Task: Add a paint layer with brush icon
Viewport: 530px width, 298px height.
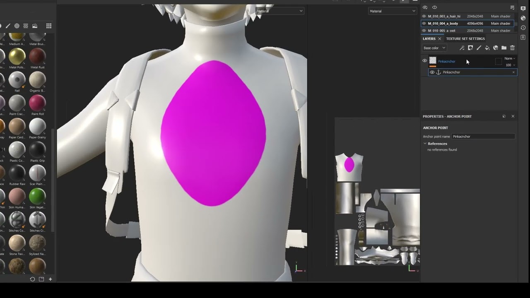Action: tap(479, 48)
